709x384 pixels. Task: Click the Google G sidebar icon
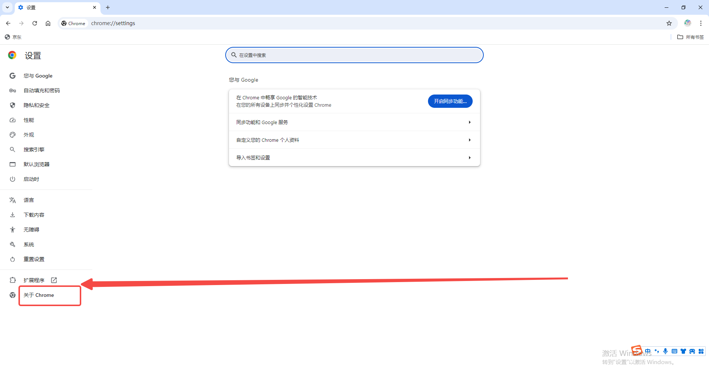pyautogui.click(x=13, y=76)
